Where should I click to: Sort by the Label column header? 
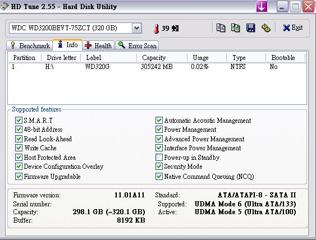coord(109,58)
